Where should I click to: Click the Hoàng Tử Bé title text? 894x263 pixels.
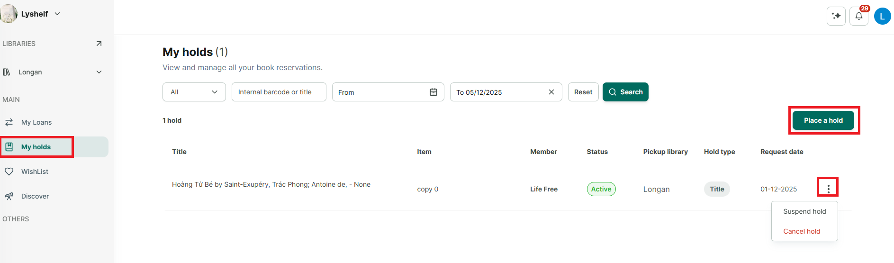(x=271, y=184)
